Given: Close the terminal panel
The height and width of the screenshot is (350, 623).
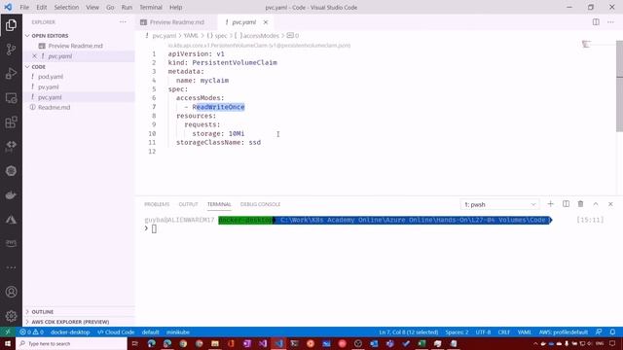Looking at the screenshot, I should point(610,204).
